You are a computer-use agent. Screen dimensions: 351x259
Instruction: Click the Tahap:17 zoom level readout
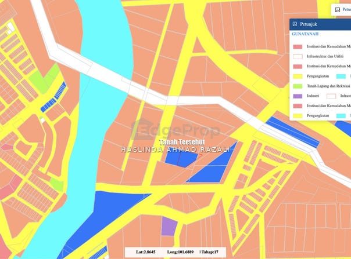pos(210,252)
